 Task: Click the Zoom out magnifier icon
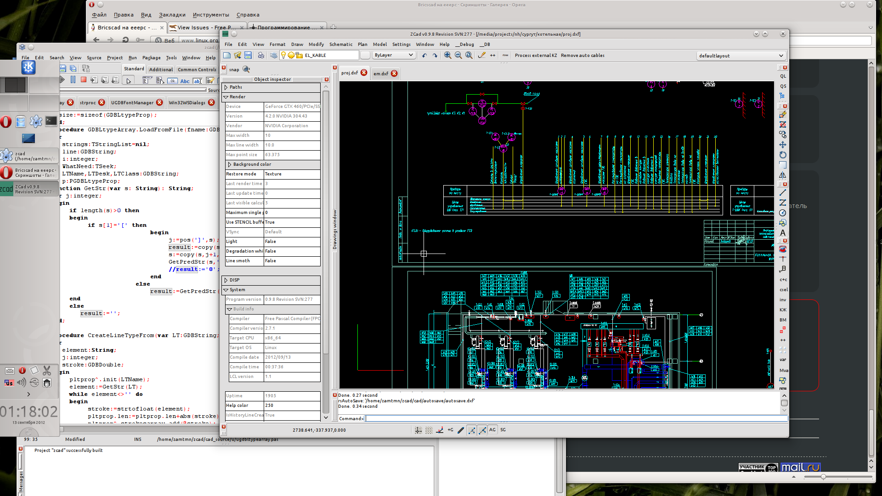pyautogui.click(x=458, y=55)
